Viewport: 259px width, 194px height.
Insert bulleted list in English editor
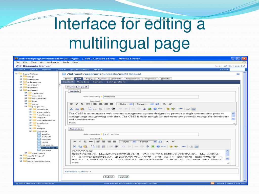coord(95,109)
